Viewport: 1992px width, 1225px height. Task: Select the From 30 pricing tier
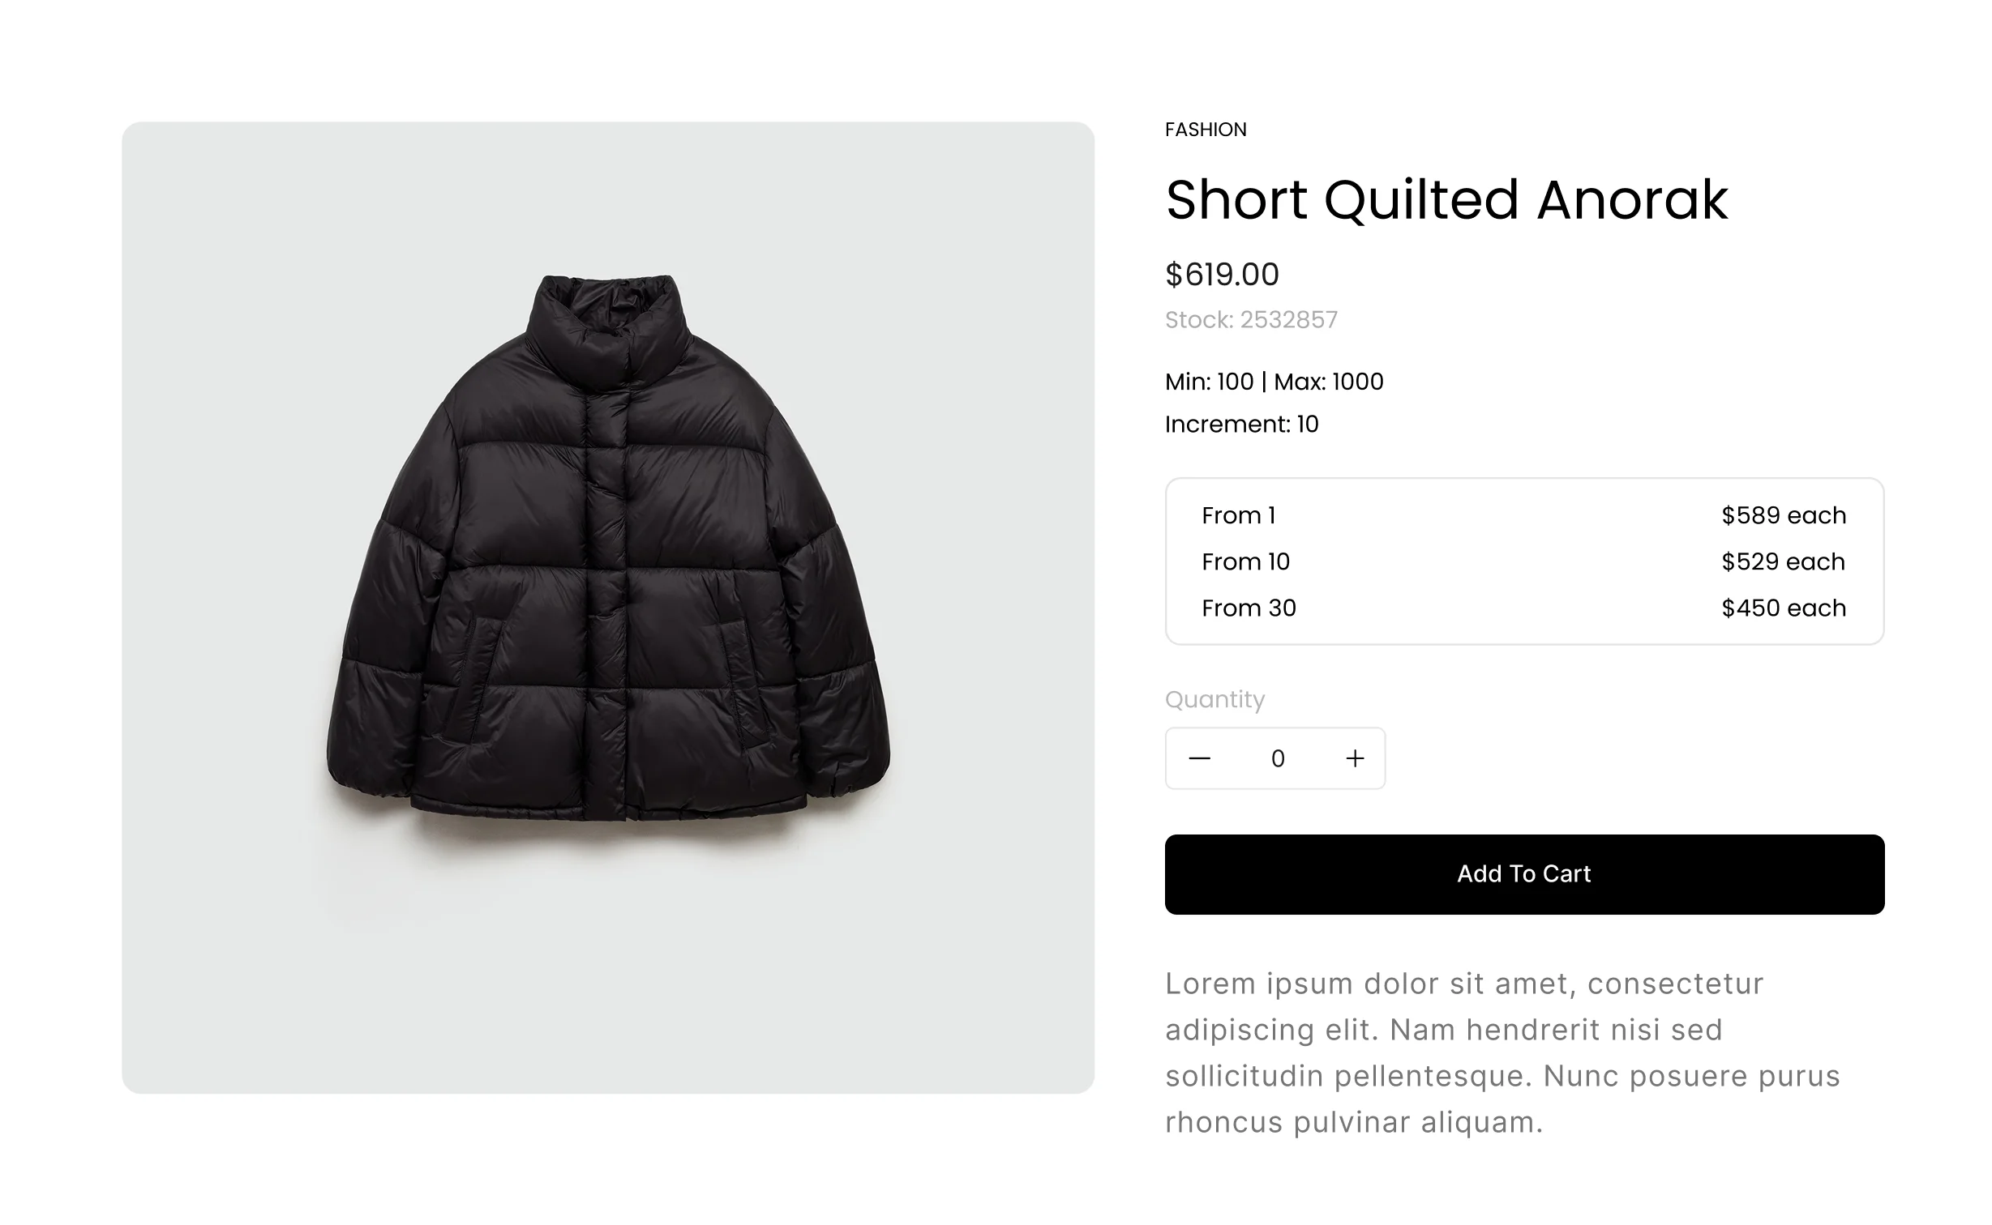pos(1249,608)
